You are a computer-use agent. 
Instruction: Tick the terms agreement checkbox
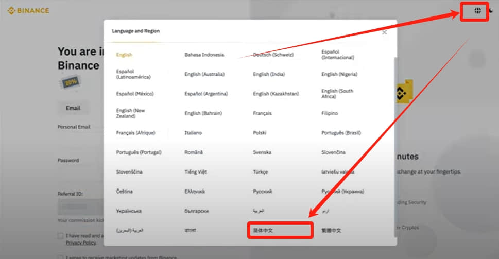tap(60, 236)
